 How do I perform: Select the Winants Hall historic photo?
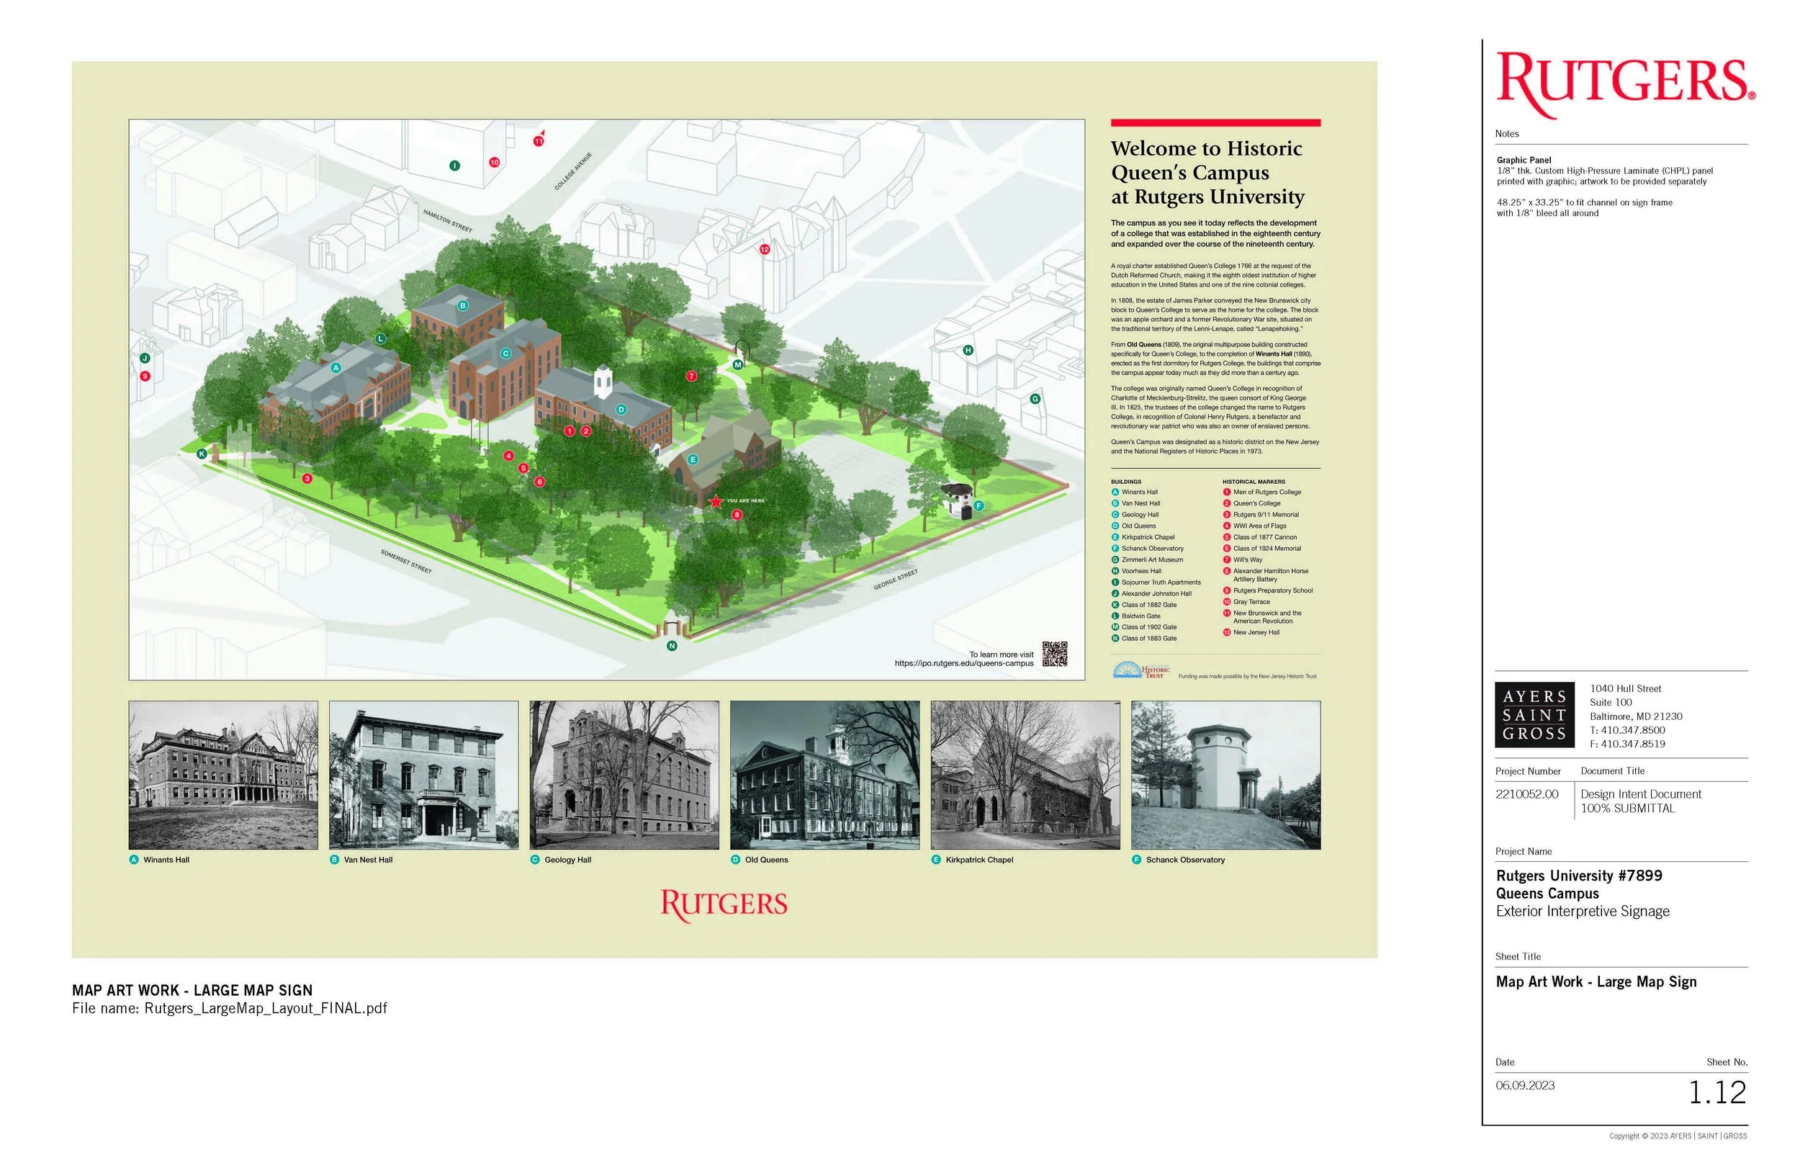tap(223, 775)
